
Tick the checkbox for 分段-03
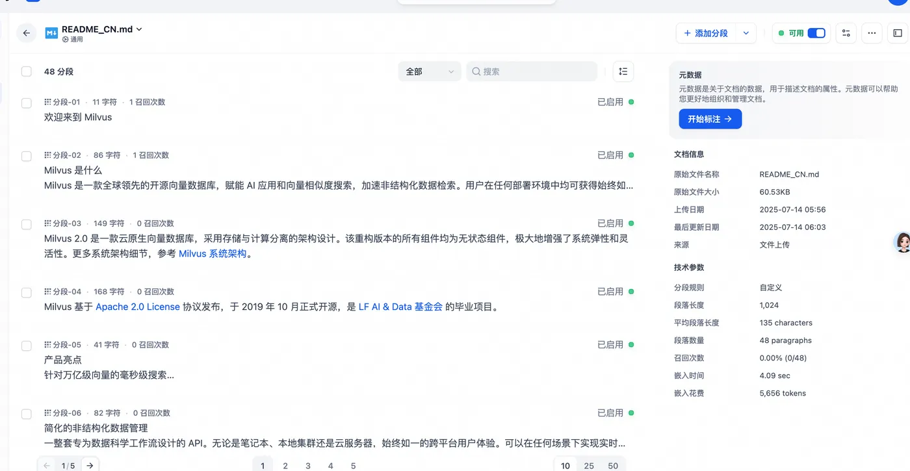point(27,224)
